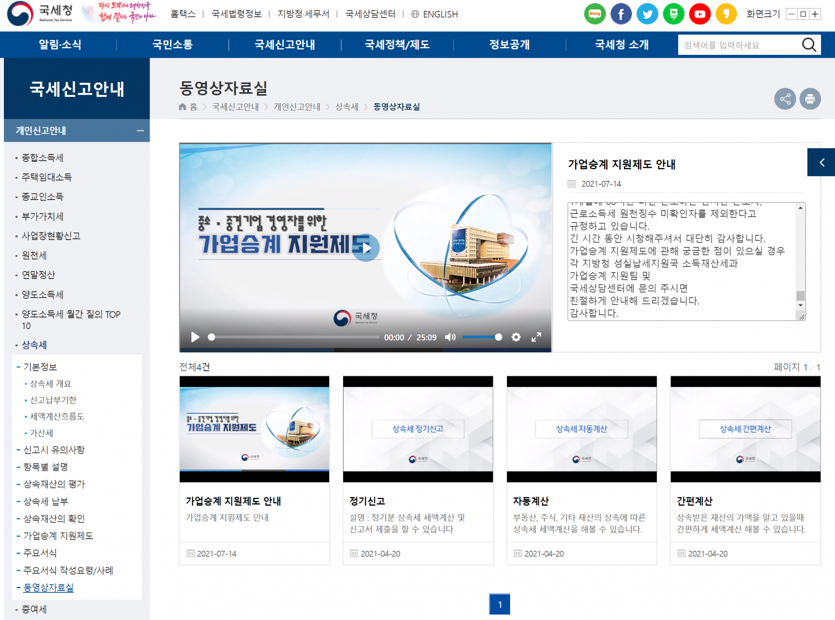835x620 pixels.
Task: Open the blog social icon
Action: [x=595, y=14]
